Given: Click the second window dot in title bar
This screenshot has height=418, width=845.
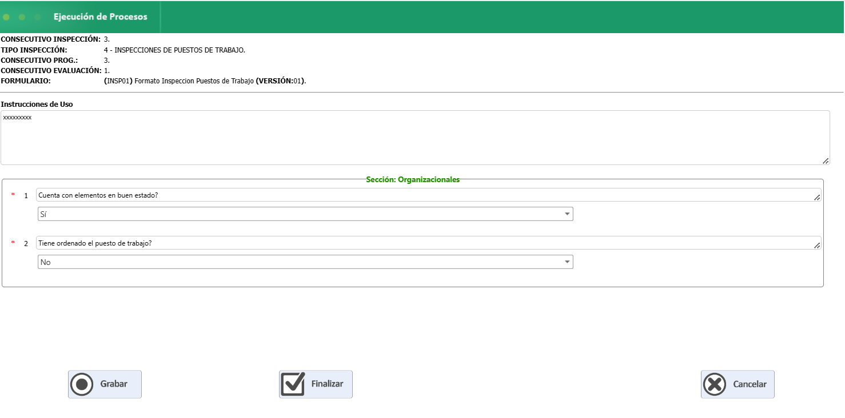Looking at the screenshot, I should click(x=22, y=17).
